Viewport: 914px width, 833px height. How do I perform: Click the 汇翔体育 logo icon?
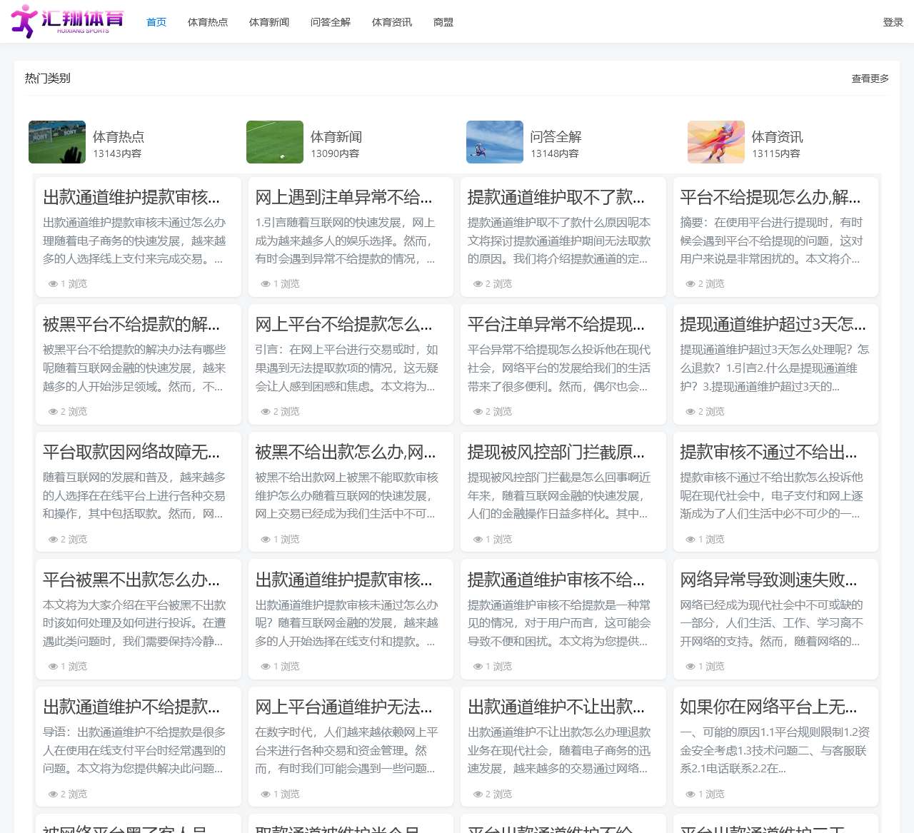pyautogui.click(x=24, y=21)
